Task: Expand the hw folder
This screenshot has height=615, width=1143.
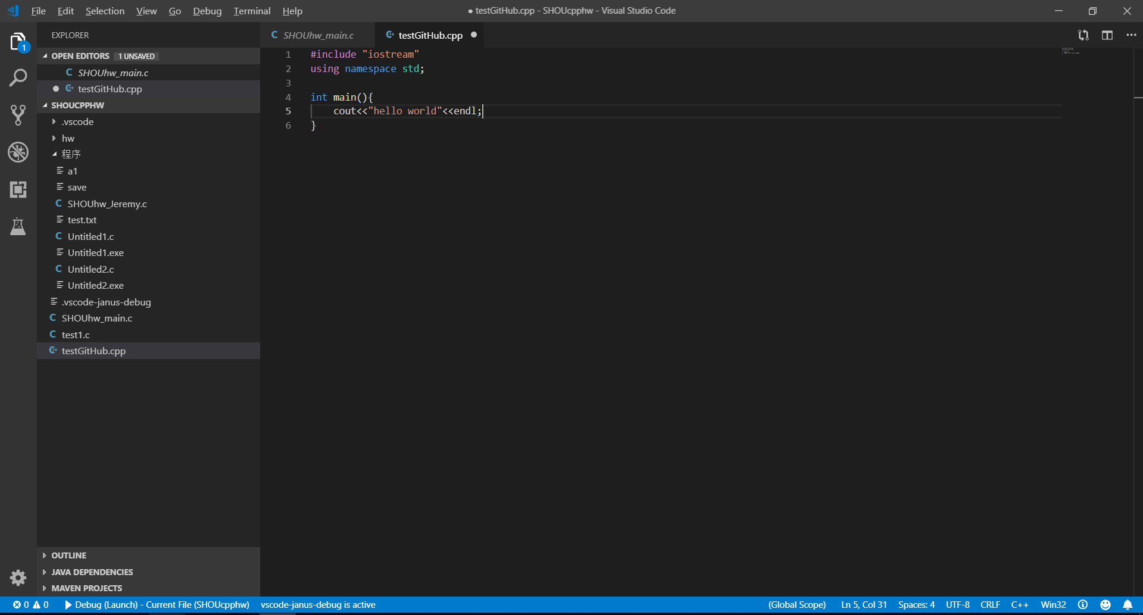Action: coord(54,138)
